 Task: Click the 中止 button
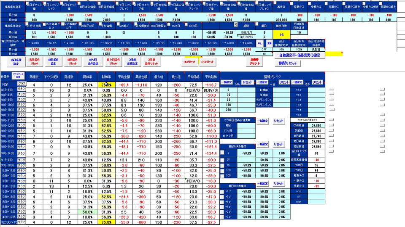[259, 43]
